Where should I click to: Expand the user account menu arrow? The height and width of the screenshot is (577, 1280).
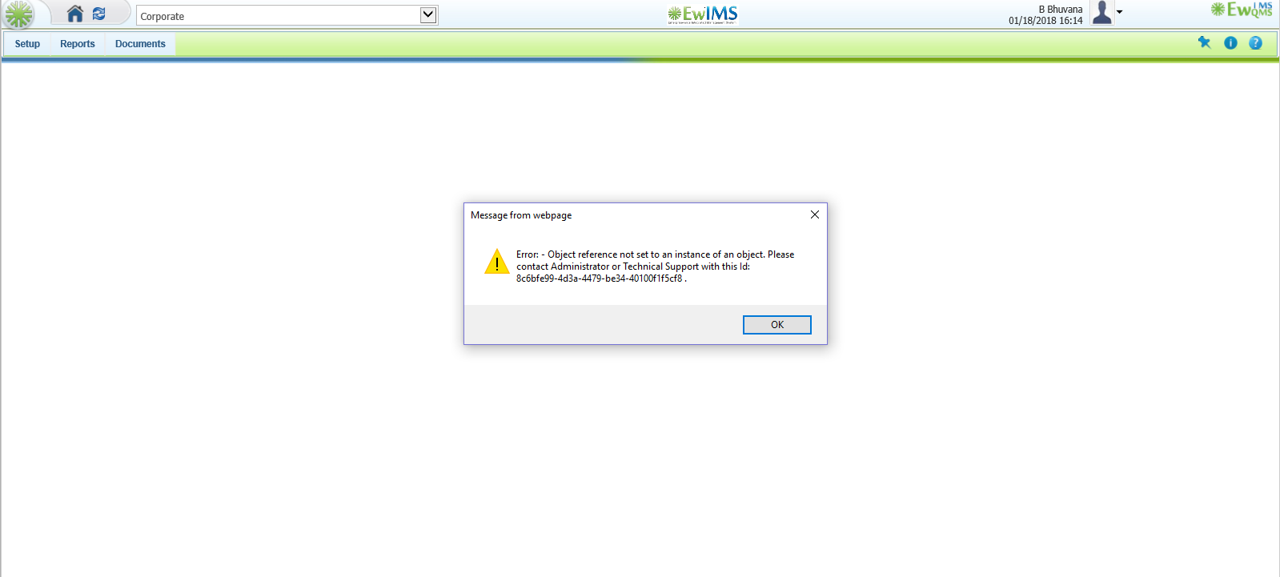[1119, 12]
